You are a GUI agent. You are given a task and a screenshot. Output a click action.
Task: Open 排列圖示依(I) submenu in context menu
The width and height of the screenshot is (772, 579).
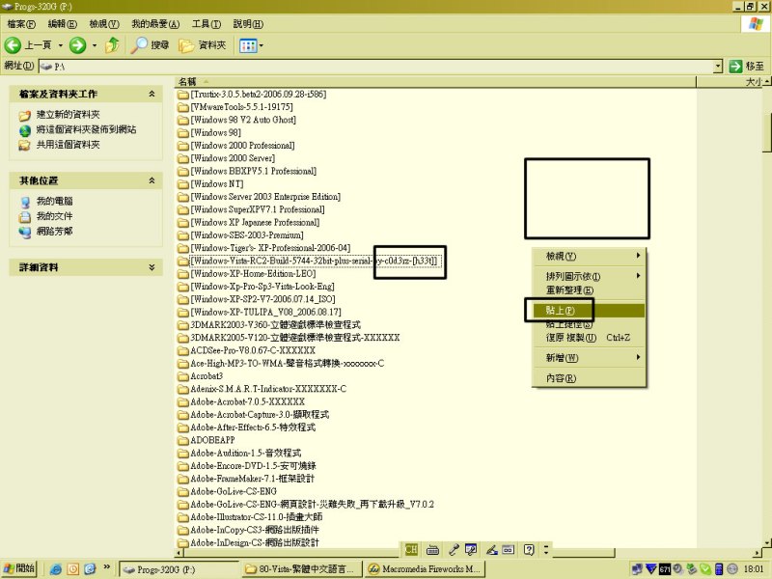[x=589, y=276]
